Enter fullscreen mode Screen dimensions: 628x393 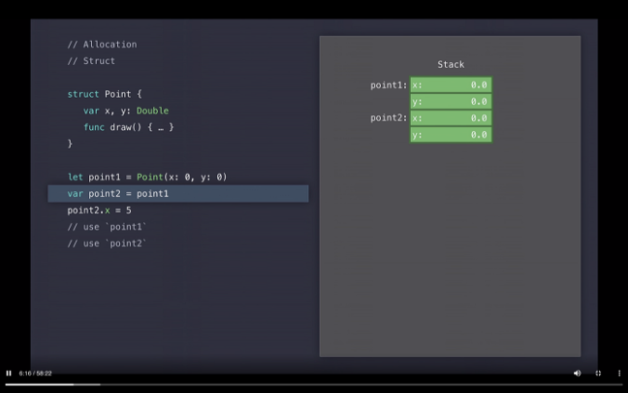tap(598, 373)
